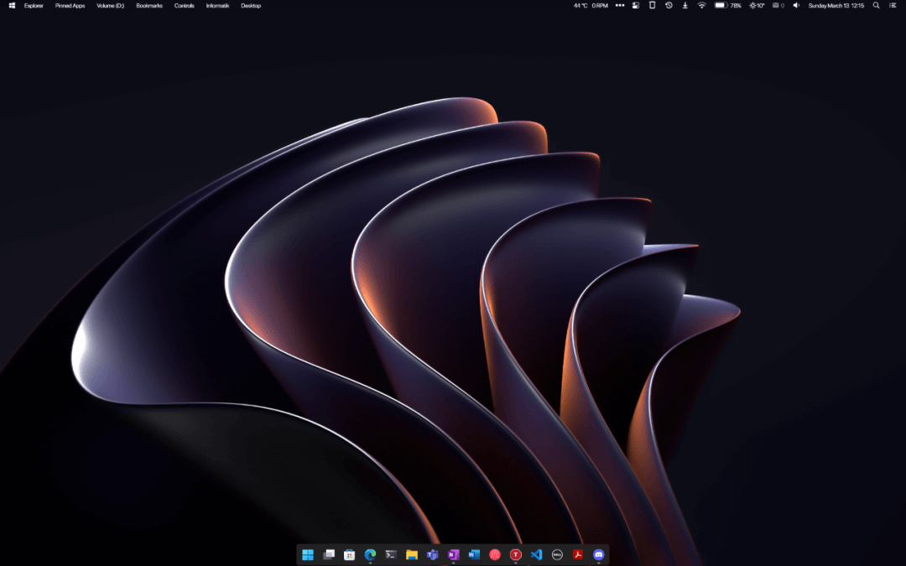Open the Terminal app in the taskbar
Screen dimensions: 906x566
[x=391, y=554]
